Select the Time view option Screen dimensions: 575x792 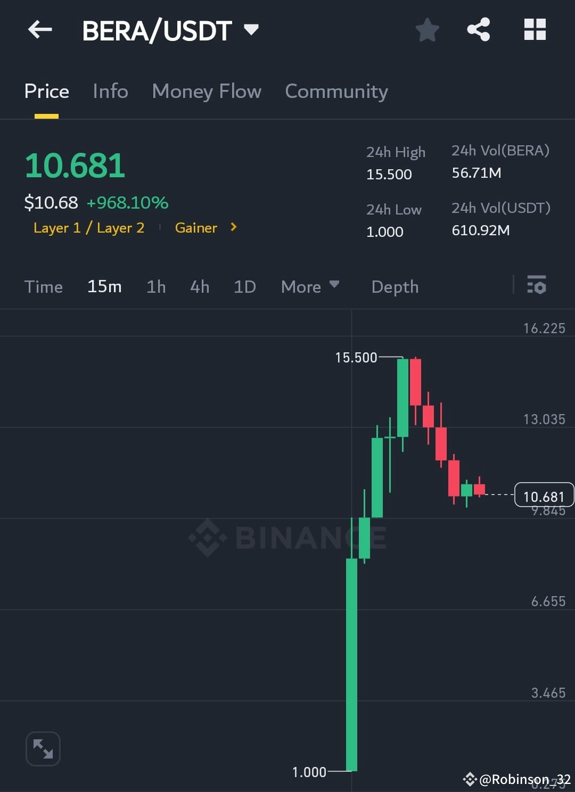44,286
